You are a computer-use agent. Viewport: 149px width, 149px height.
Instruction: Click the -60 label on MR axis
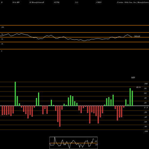click(145, 122)
